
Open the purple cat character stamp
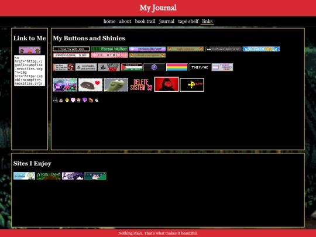[65, 85]
